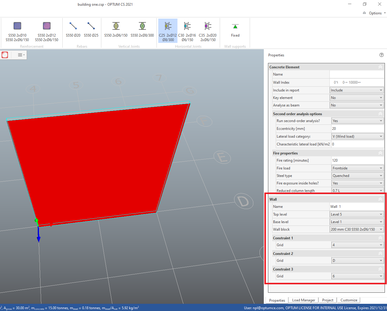Viewport: 387px width, 311px height.
Task: Switch to the Project tab
Action: [327, 300]
